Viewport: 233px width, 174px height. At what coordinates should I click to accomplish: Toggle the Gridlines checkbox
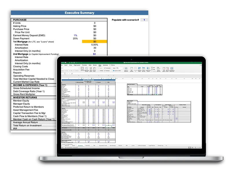point(99,71)
